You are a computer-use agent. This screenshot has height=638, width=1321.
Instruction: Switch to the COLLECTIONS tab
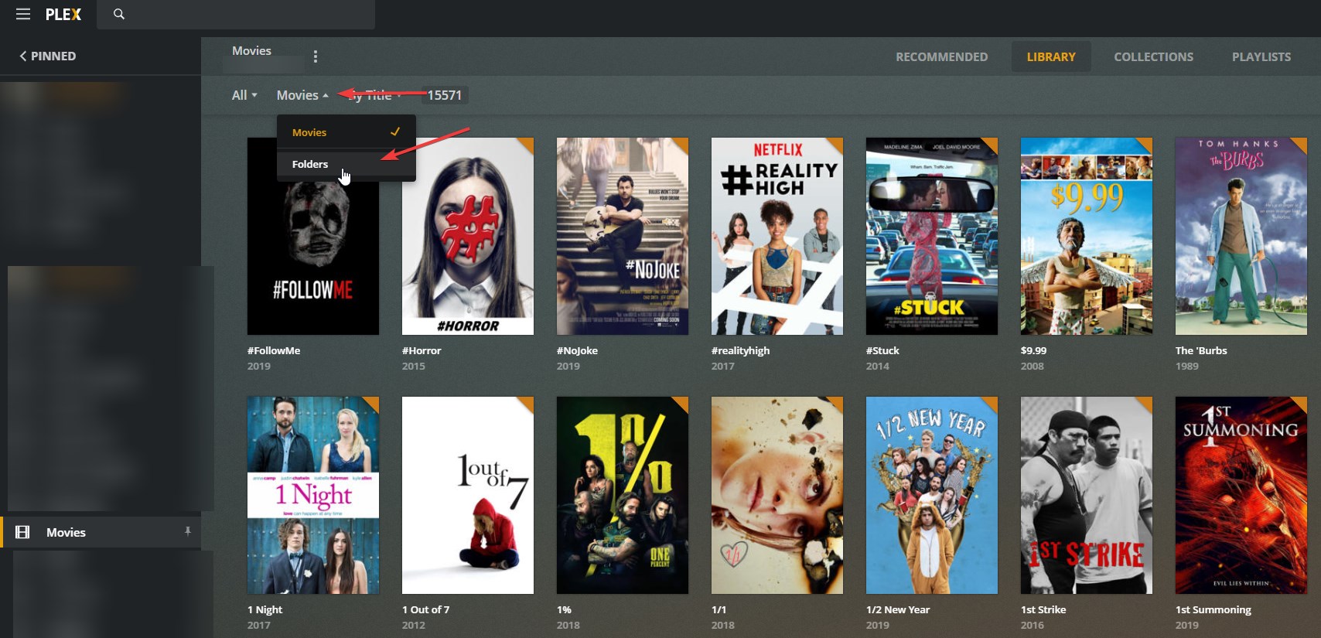tap(1153, 56)
